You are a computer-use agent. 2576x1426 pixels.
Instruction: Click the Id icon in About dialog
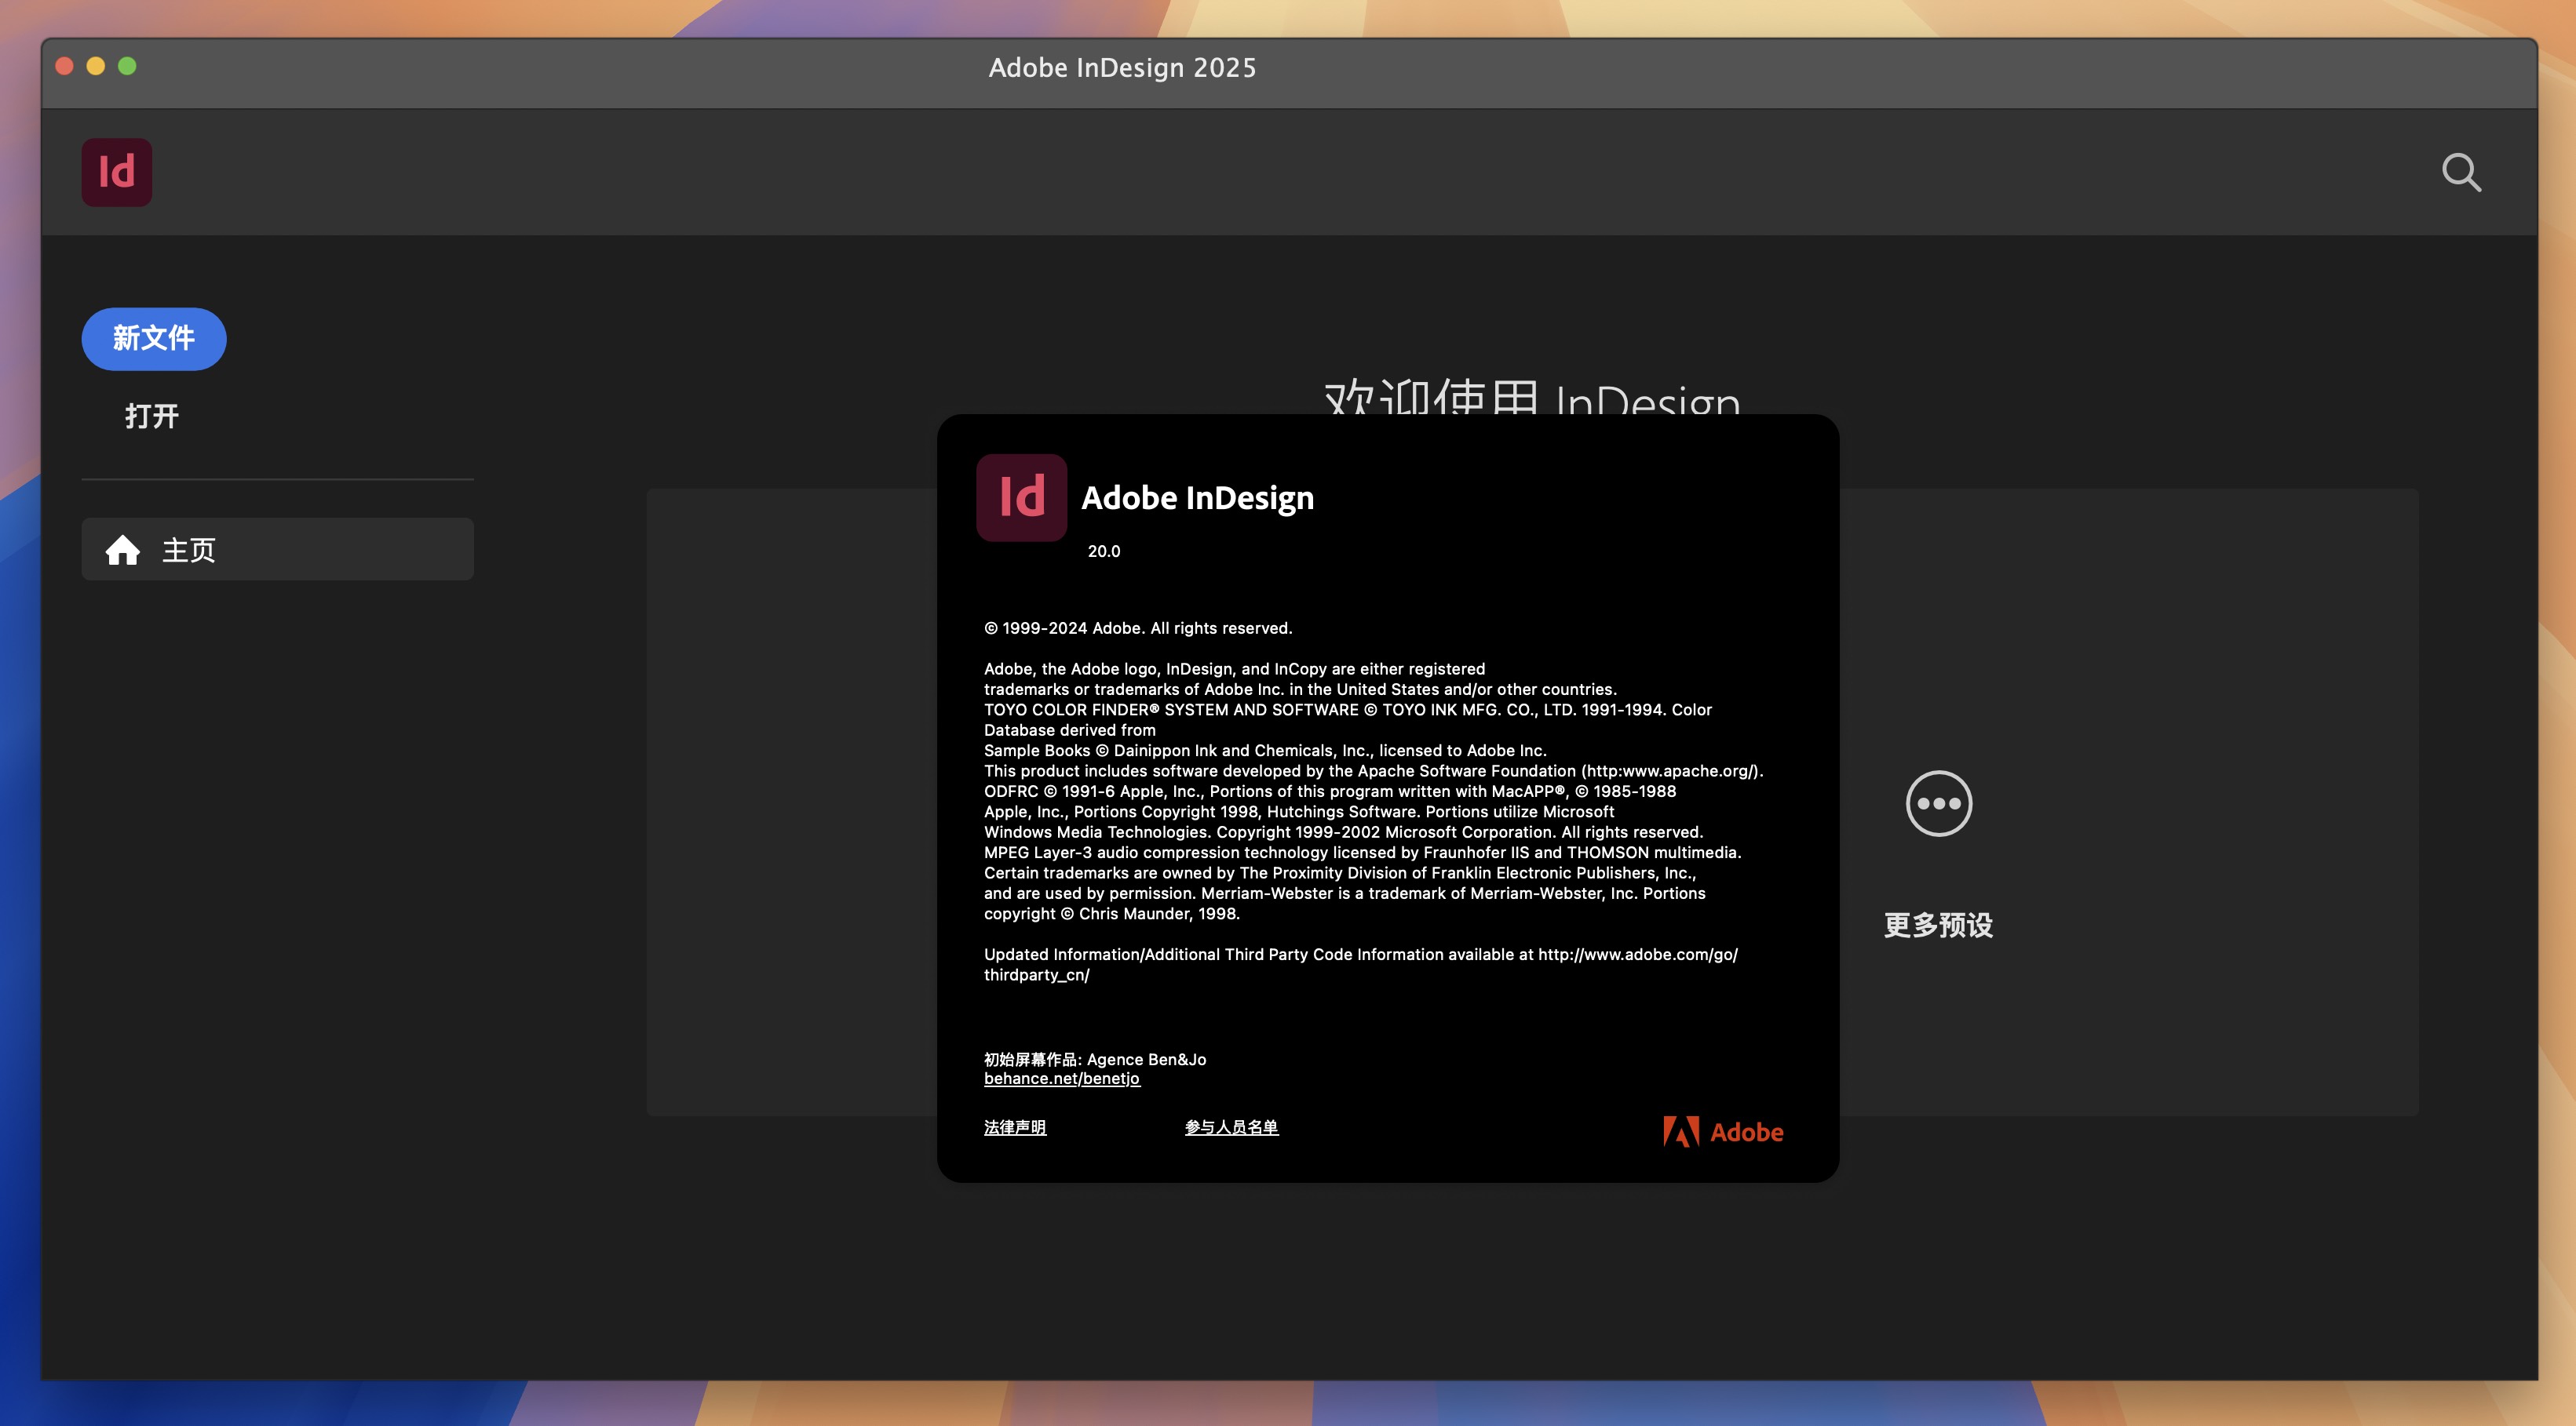1021,497
